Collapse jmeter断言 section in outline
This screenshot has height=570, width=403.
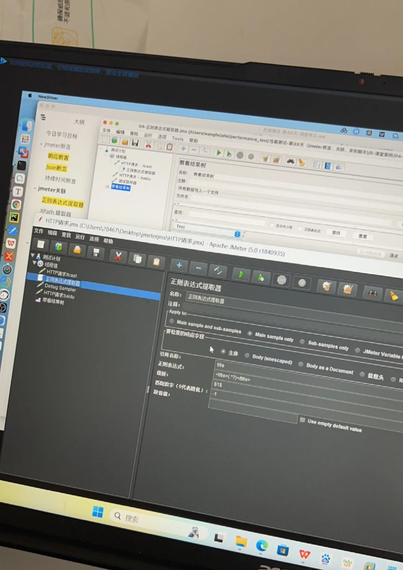click(41, 144)
